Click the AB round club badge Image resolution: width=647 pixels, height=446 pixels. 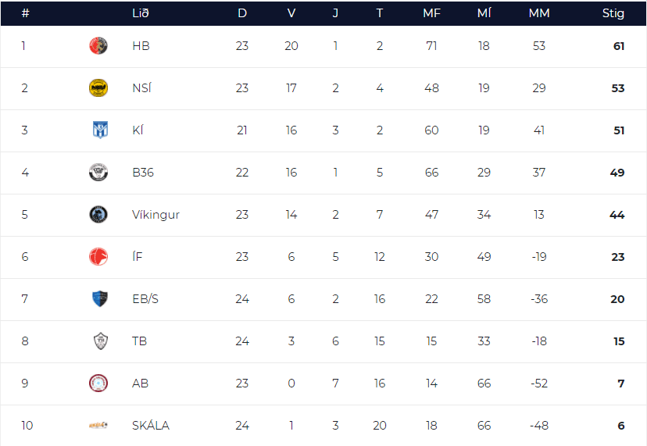click(x=98, y=384)
